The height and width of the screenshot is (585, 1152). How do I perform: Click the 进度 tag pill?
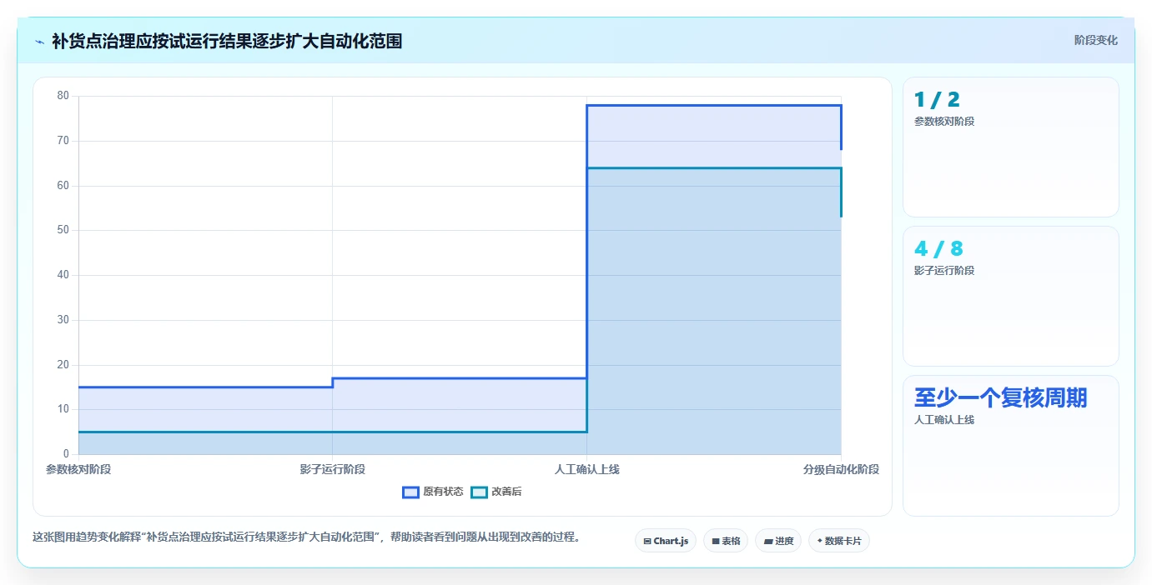click(x=778, y=541)
